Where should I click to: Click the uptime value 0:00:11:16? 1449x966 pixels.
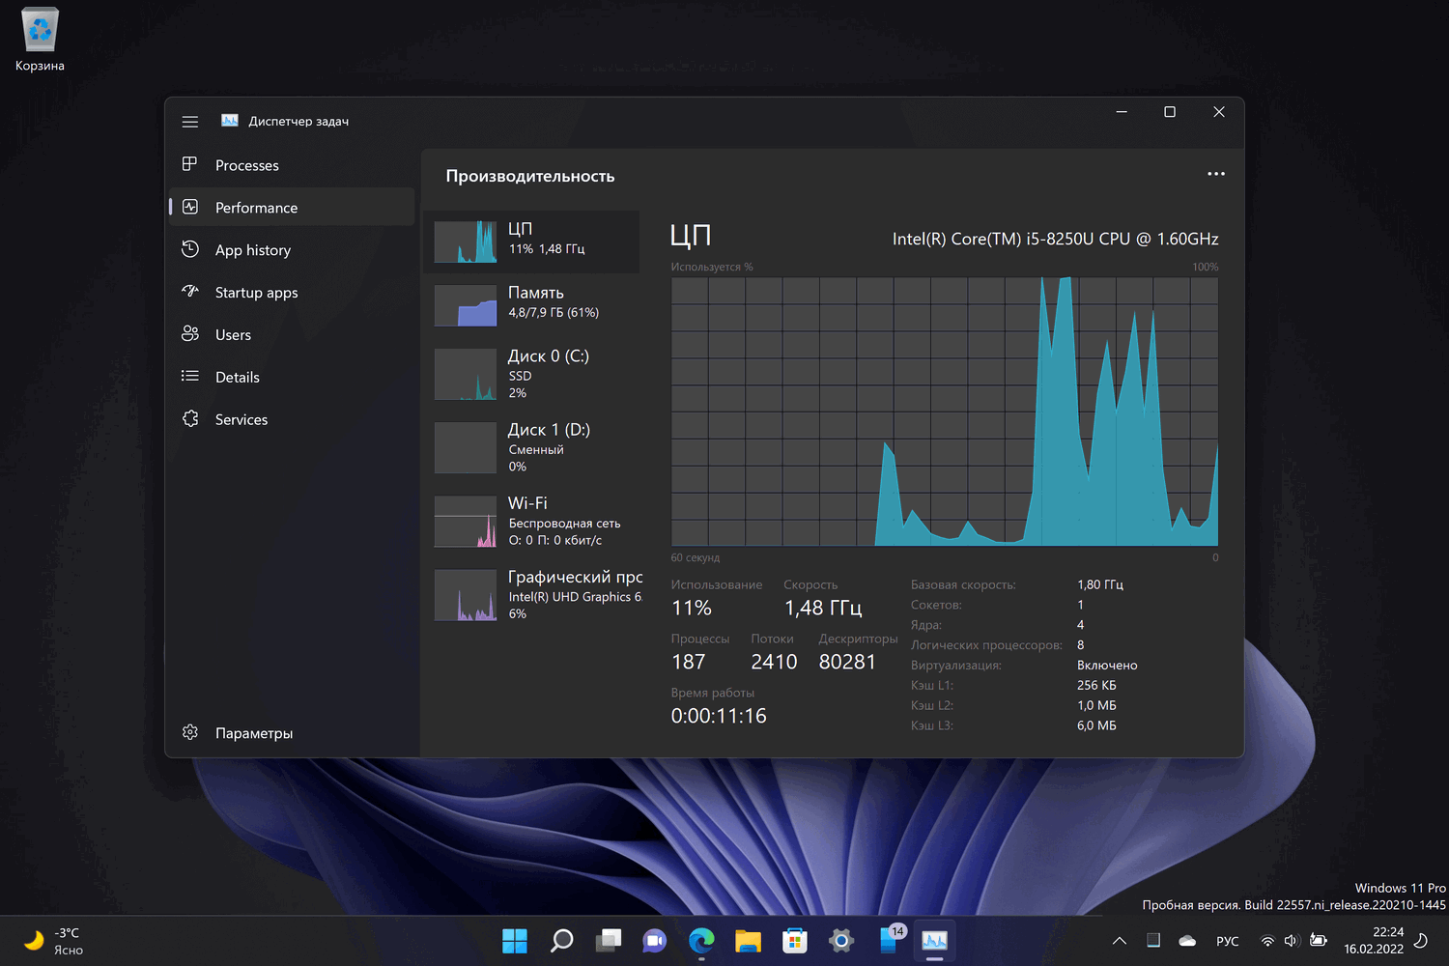[719, 716]
